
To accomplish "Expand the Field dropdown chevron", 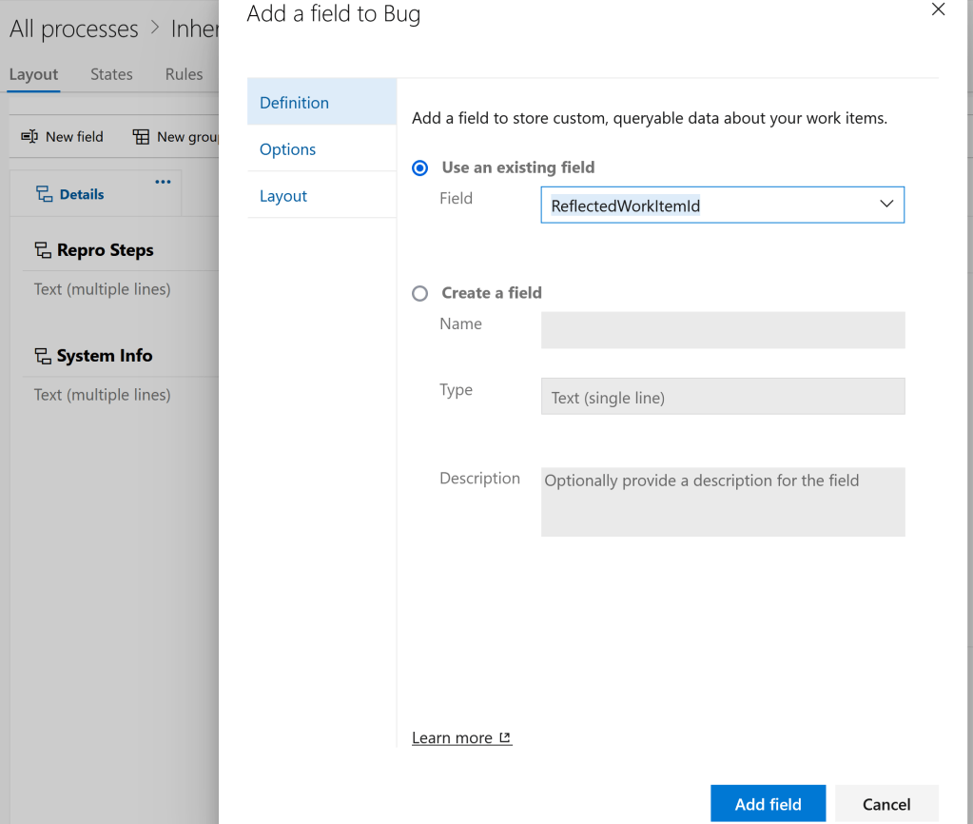I will [x=886, y=205].
